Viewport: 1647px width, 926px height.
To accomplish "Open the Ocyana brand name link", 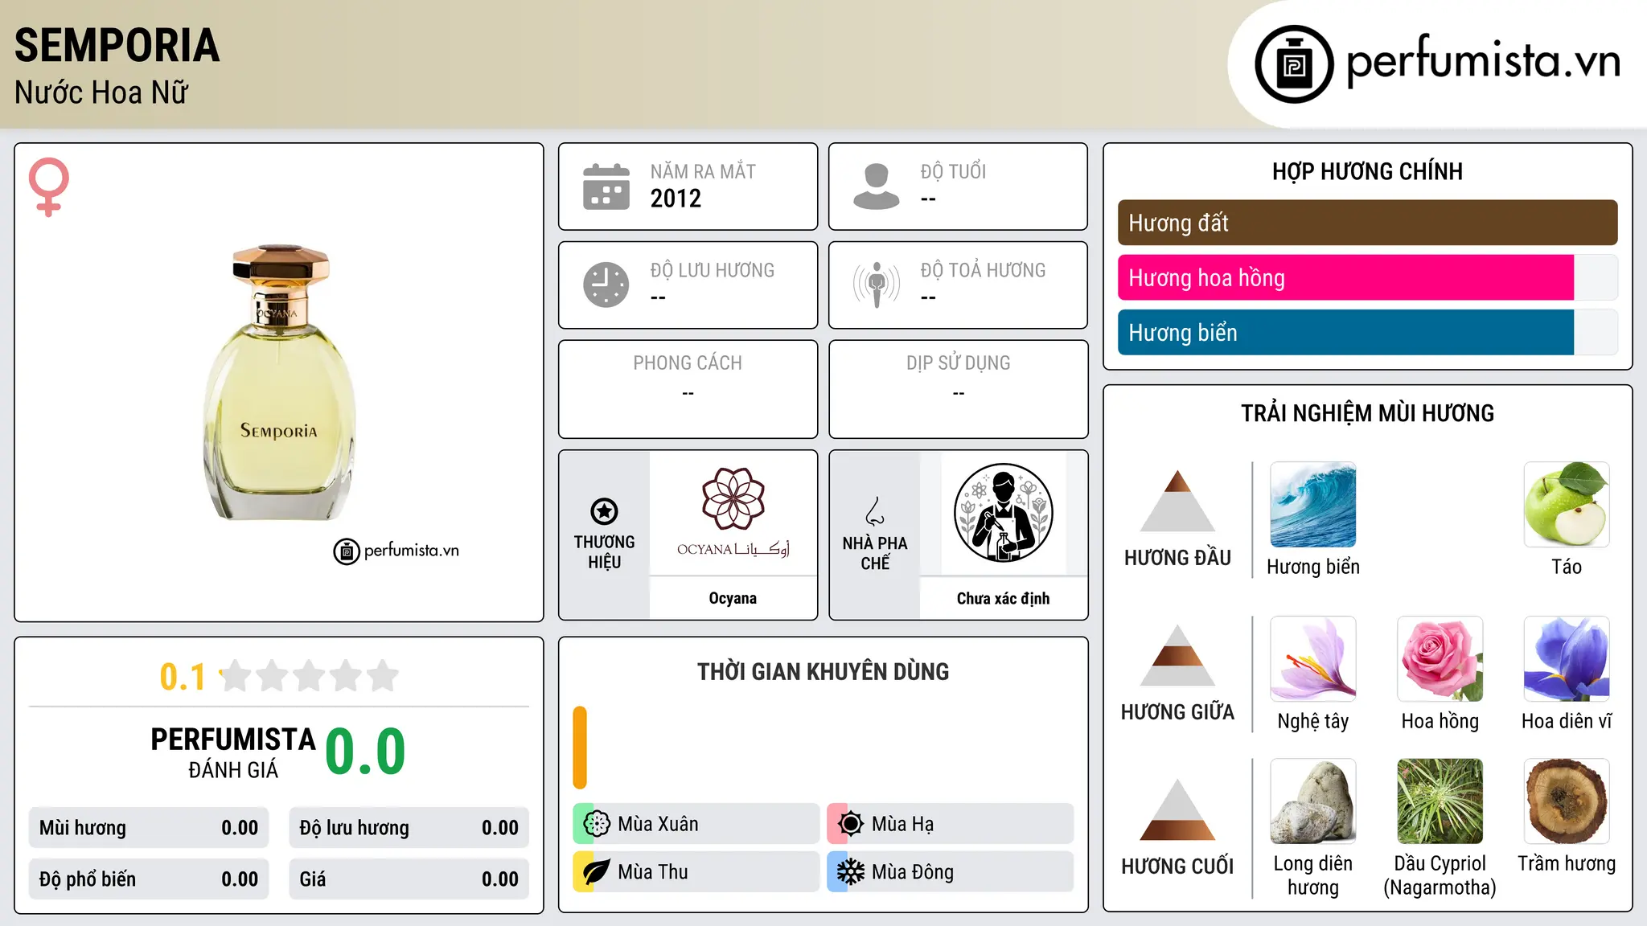I will pos(733,598).
